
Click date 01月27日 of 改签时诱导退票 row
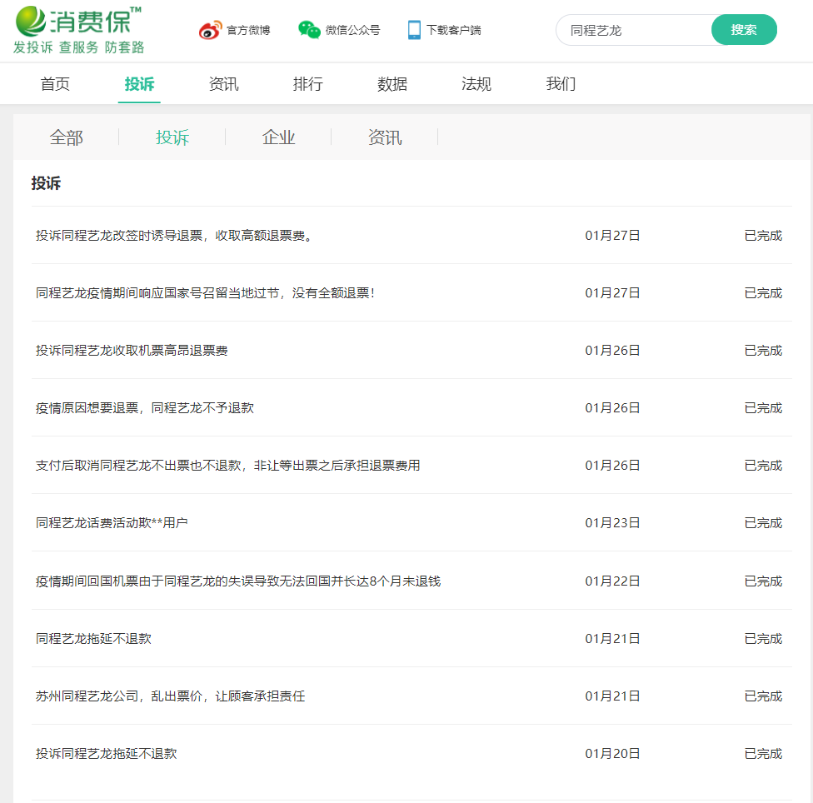click(x=612, y=236)
